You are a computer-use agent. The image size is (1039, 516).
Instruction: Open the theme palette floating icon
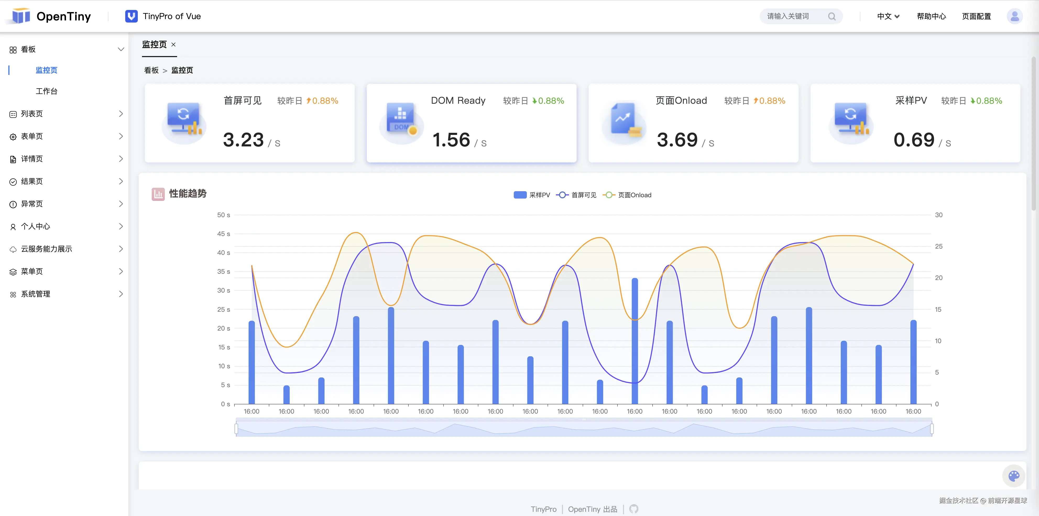[1014, 476]
